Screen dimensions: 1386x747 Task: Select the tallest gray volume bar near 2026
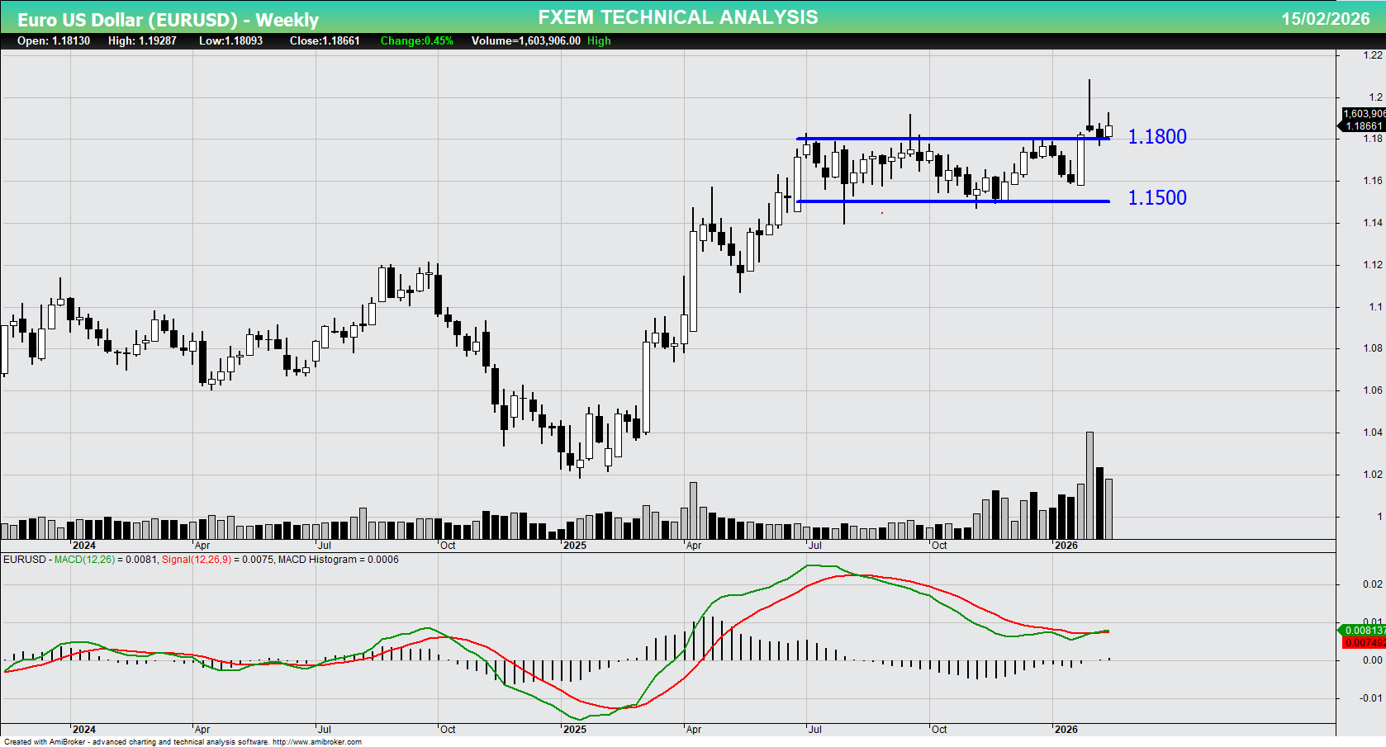tap(1090, 484)
